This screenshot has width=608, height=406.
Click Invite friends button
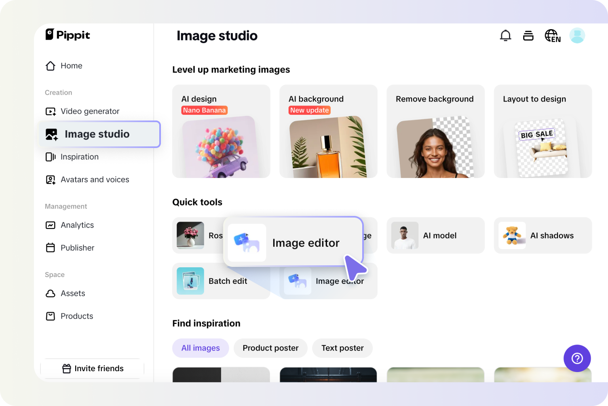point(93,368)
